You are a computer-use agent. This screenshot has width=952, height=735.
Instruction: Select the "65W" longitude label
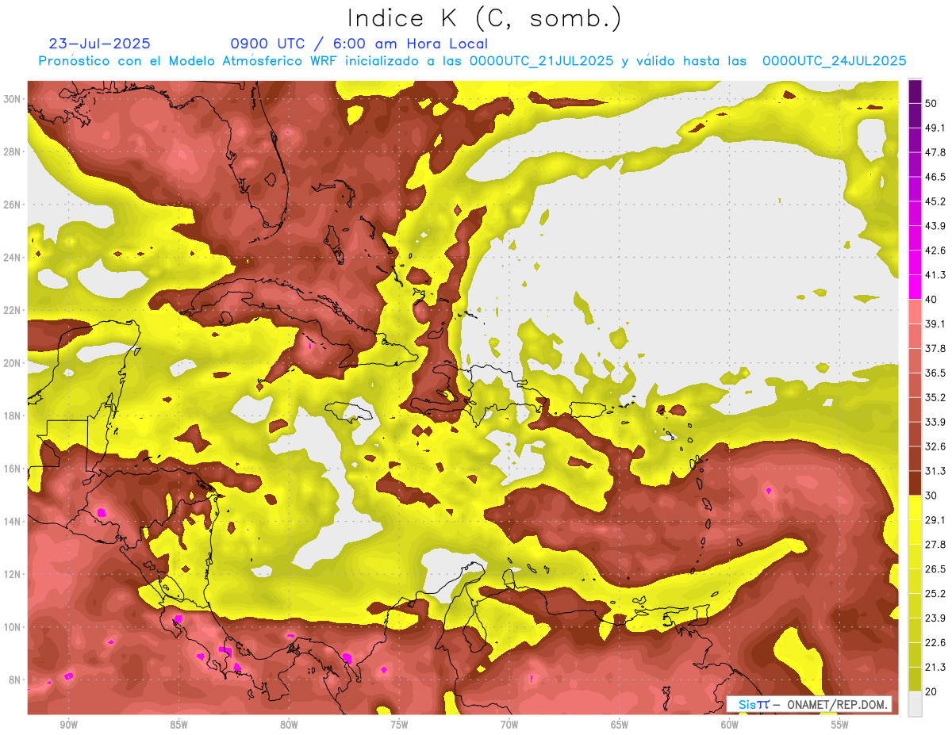click(x=620, y=725)
